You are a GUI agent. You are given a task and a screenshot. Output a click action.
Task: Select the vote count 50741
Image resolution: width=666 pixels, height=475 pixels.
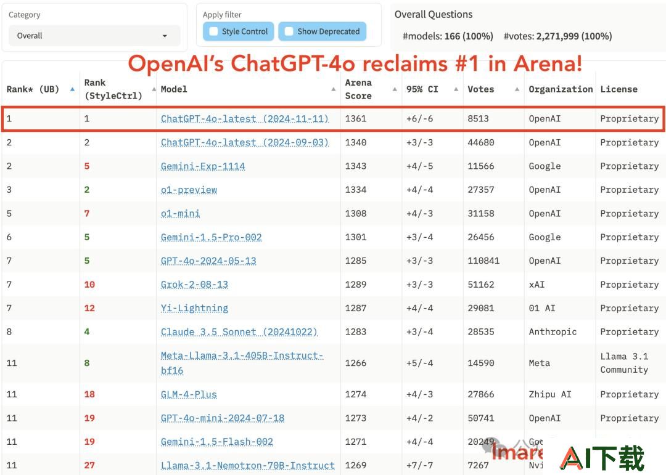(x=481, y=418)
